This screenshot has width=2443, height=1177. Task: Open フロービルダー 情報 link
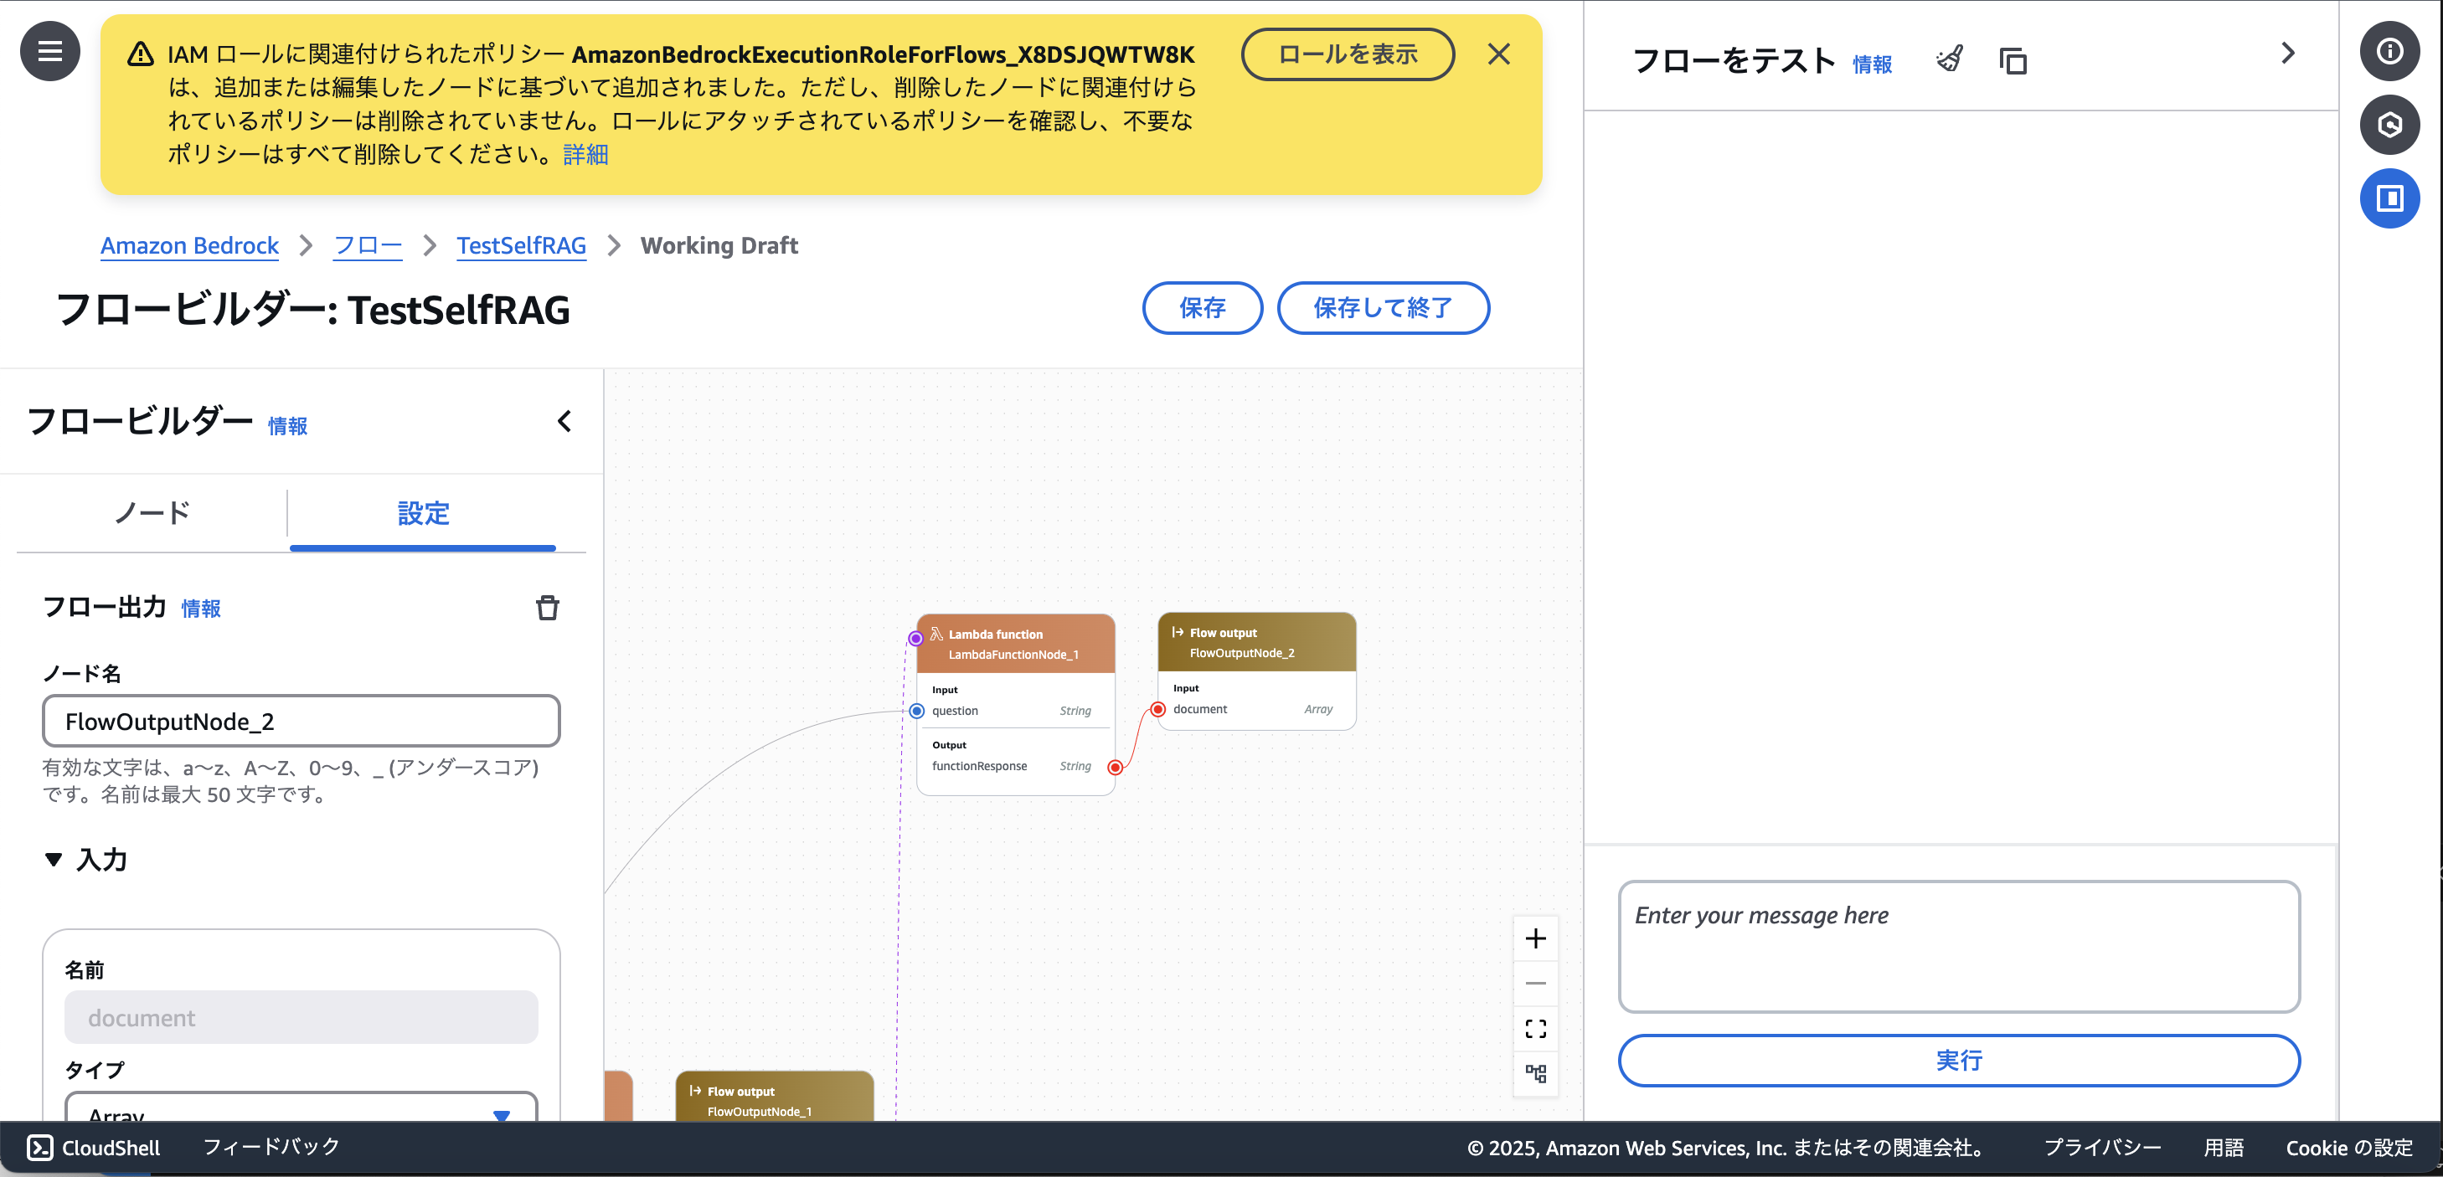point(287,426)
